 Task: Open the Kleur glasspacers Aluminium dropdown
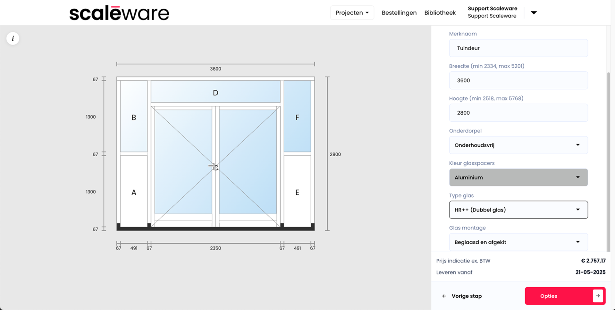coord(518,177)
